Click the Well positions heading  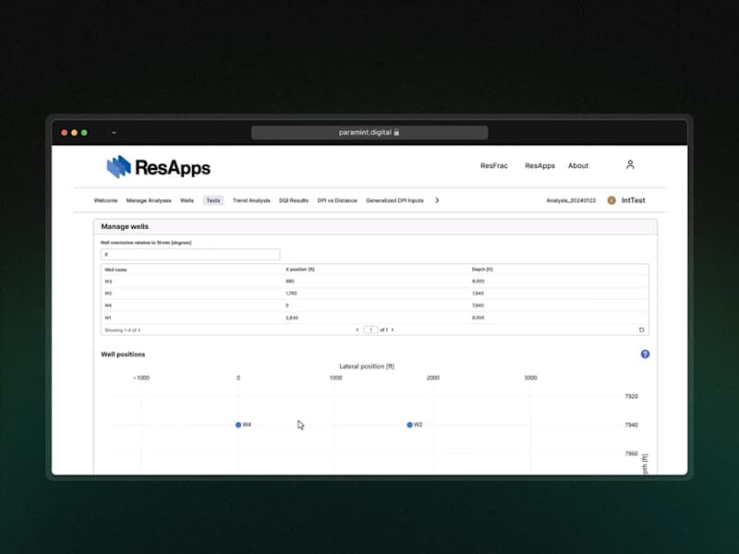tap(123, 355)
